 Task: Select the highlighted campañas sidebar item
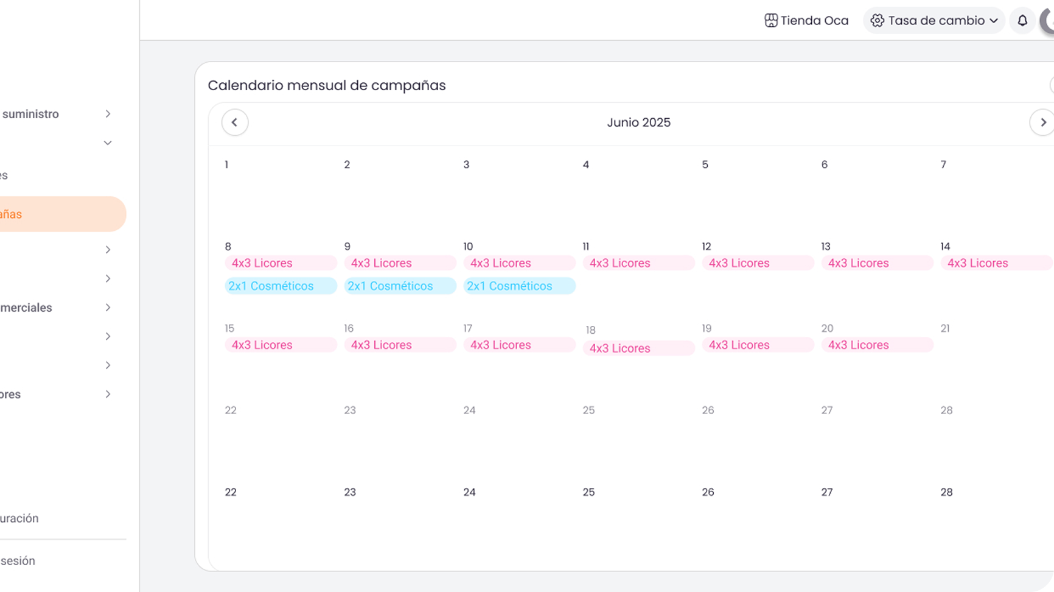pyautogui.click(x=55, y=214)
